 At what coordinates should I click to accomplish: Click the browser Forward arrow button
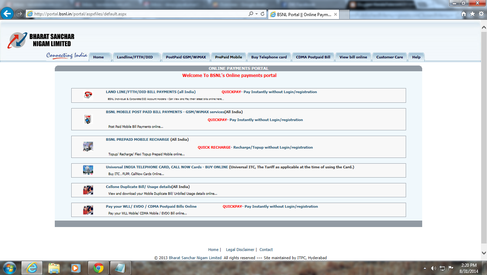point(19,14)
